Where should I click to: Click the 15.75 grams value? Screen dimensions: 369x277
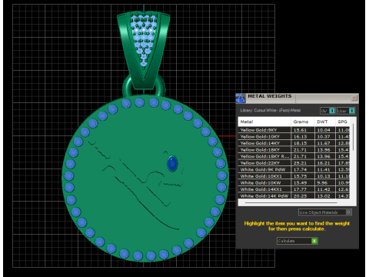pos(300,176)
